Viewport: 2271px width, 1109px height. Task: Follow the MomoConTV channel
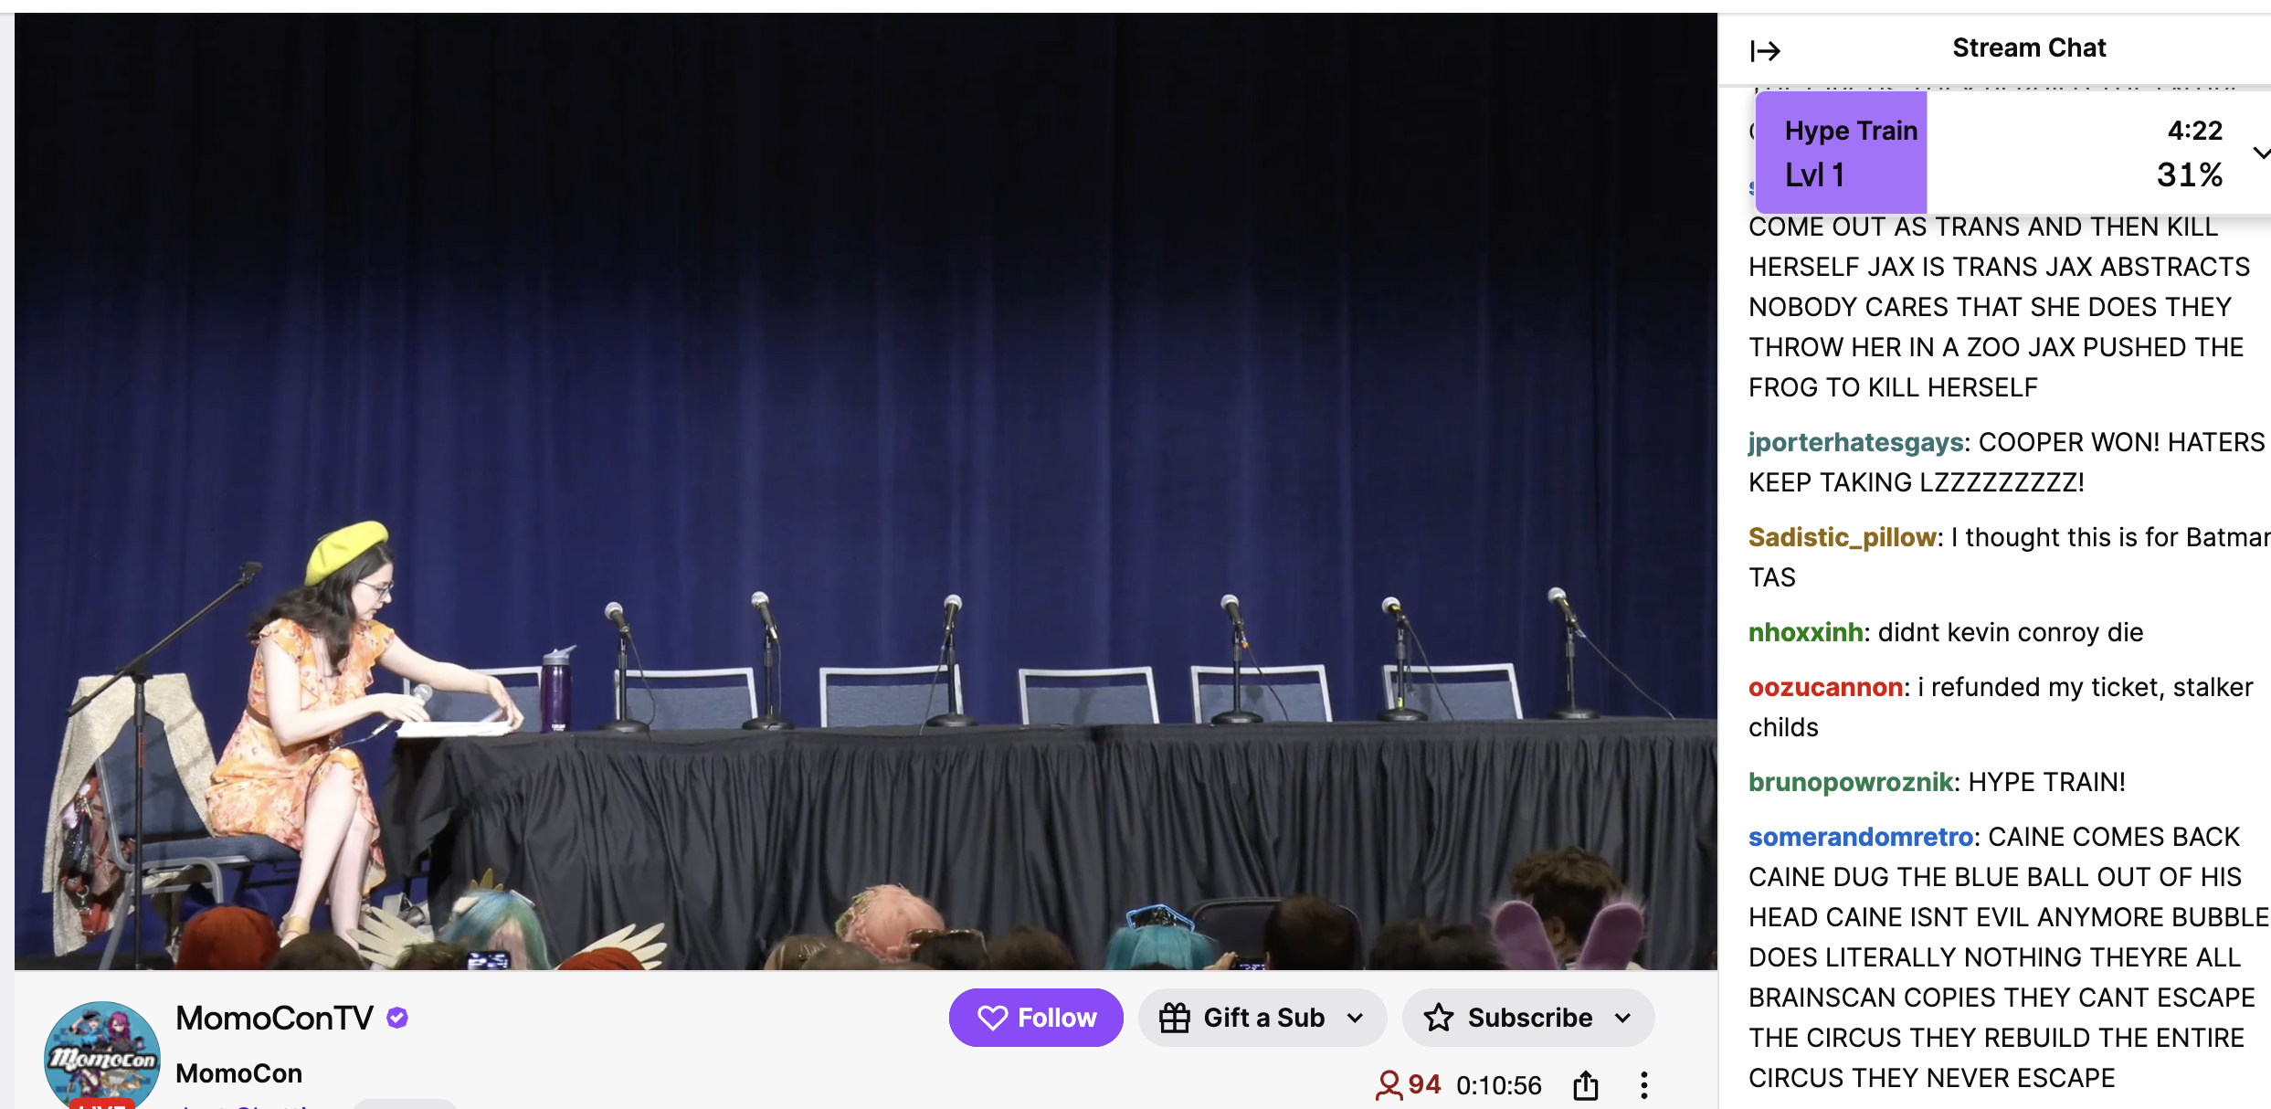[1036, 1018]
